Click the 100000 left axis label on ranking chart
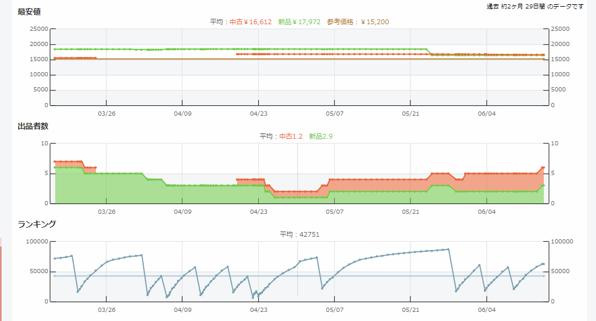This screenshot has width=596, height=321. tap(38, 242)
